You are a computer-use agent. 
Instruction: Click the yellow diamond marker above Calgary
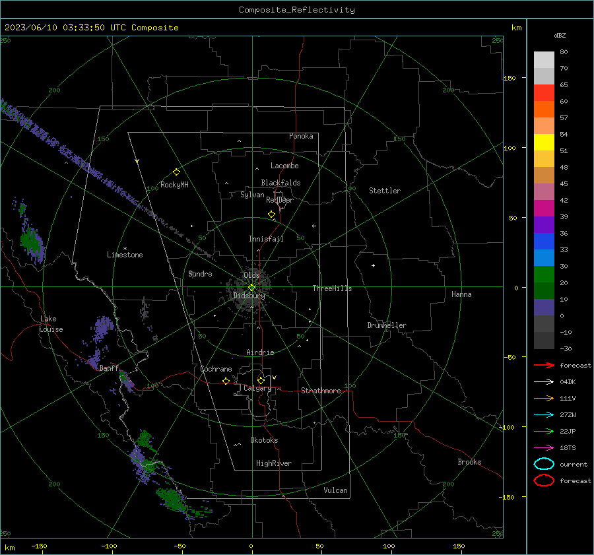(261, 380)
